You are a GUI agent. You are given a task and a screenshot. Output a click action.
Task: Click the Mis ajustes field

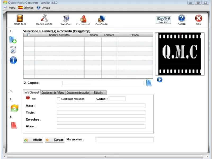point(125,140)
